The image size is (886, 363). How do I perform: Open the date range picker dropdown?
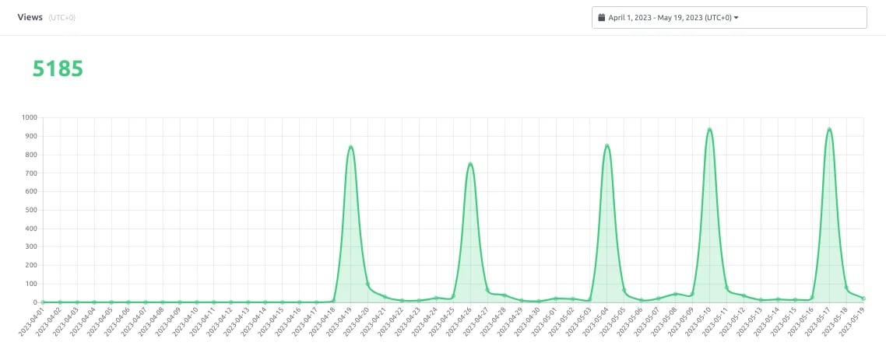point(729,18)
